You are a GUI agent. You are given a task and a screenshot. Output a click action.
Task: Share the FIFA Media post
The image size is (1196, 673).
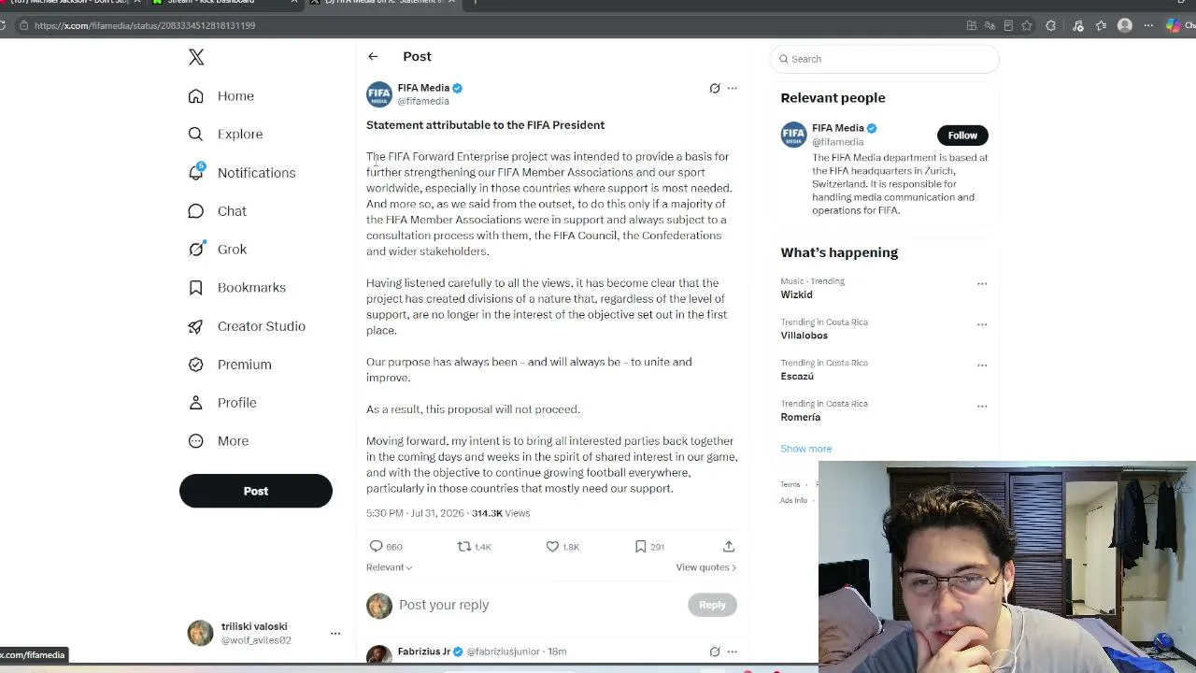click(729, 546)
